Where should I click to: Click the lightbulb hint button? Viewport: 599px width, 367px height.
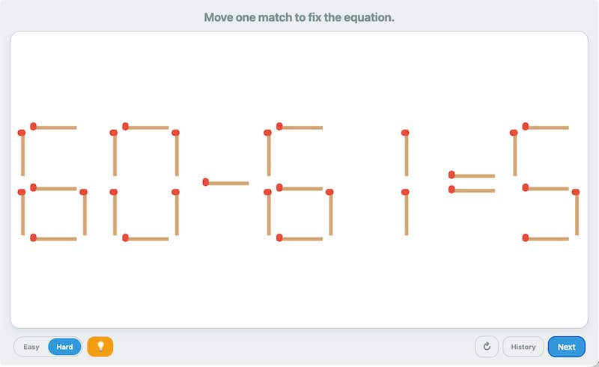coord(100,347)
